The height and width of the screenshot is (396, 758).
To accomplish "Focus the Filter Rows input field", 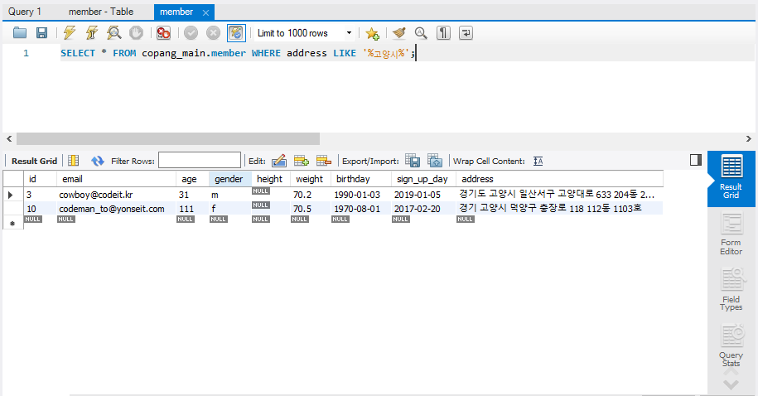I will click(200, 160).
